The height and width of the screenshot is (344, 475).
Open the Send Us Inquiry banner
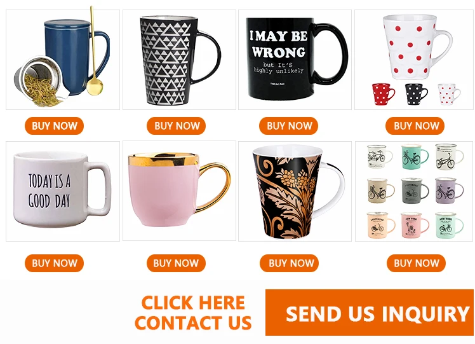[370, 312]
